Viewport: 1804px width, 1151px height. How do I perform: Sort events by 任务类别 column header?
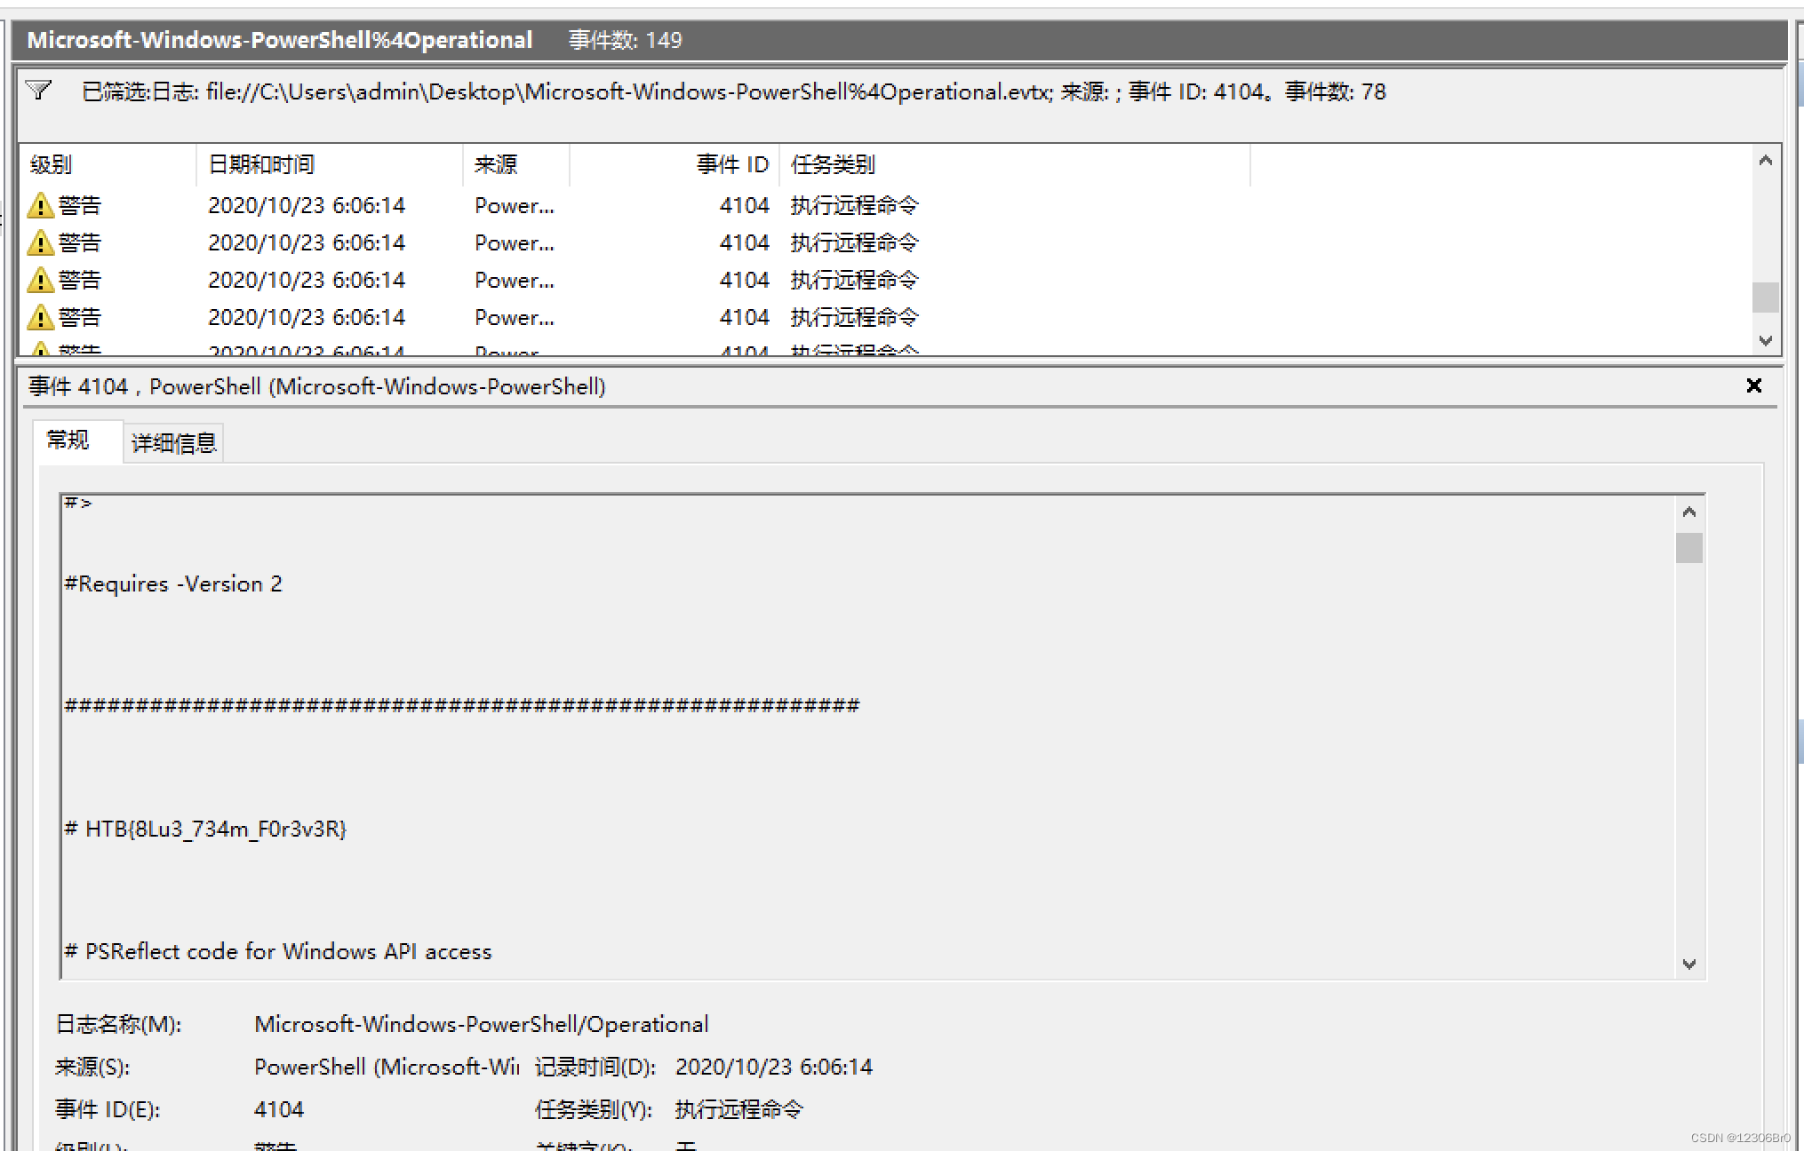tap(1014, 164)
